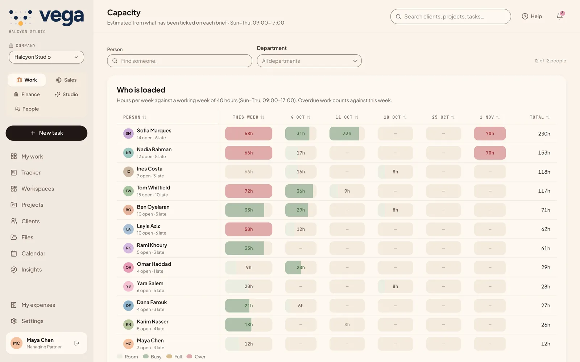Click the My expenses receipt icon
Viewport: 580px width, 362px height.
pos(14,305)
